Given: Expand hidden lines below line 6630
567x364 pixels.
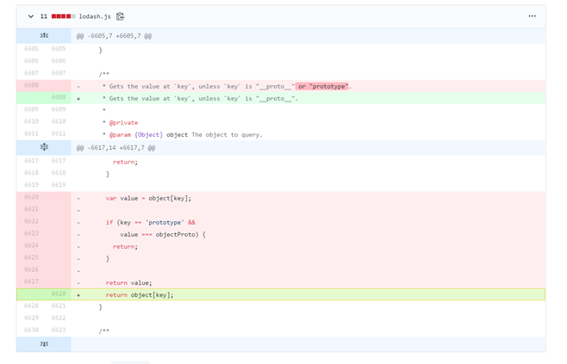Looking at the screenshot, I should pyautogui.click(x=44, y=343).
